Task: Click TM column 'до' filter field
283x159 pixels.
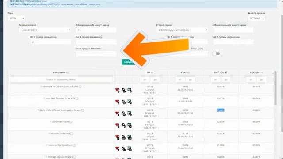Action: click(155, 79)
